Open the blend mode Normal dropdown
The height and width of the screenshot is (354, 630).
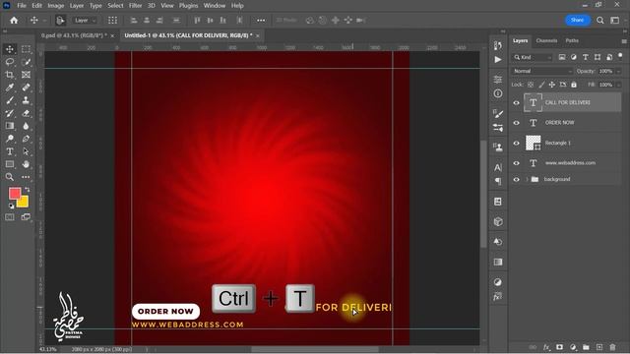(542, 71)
